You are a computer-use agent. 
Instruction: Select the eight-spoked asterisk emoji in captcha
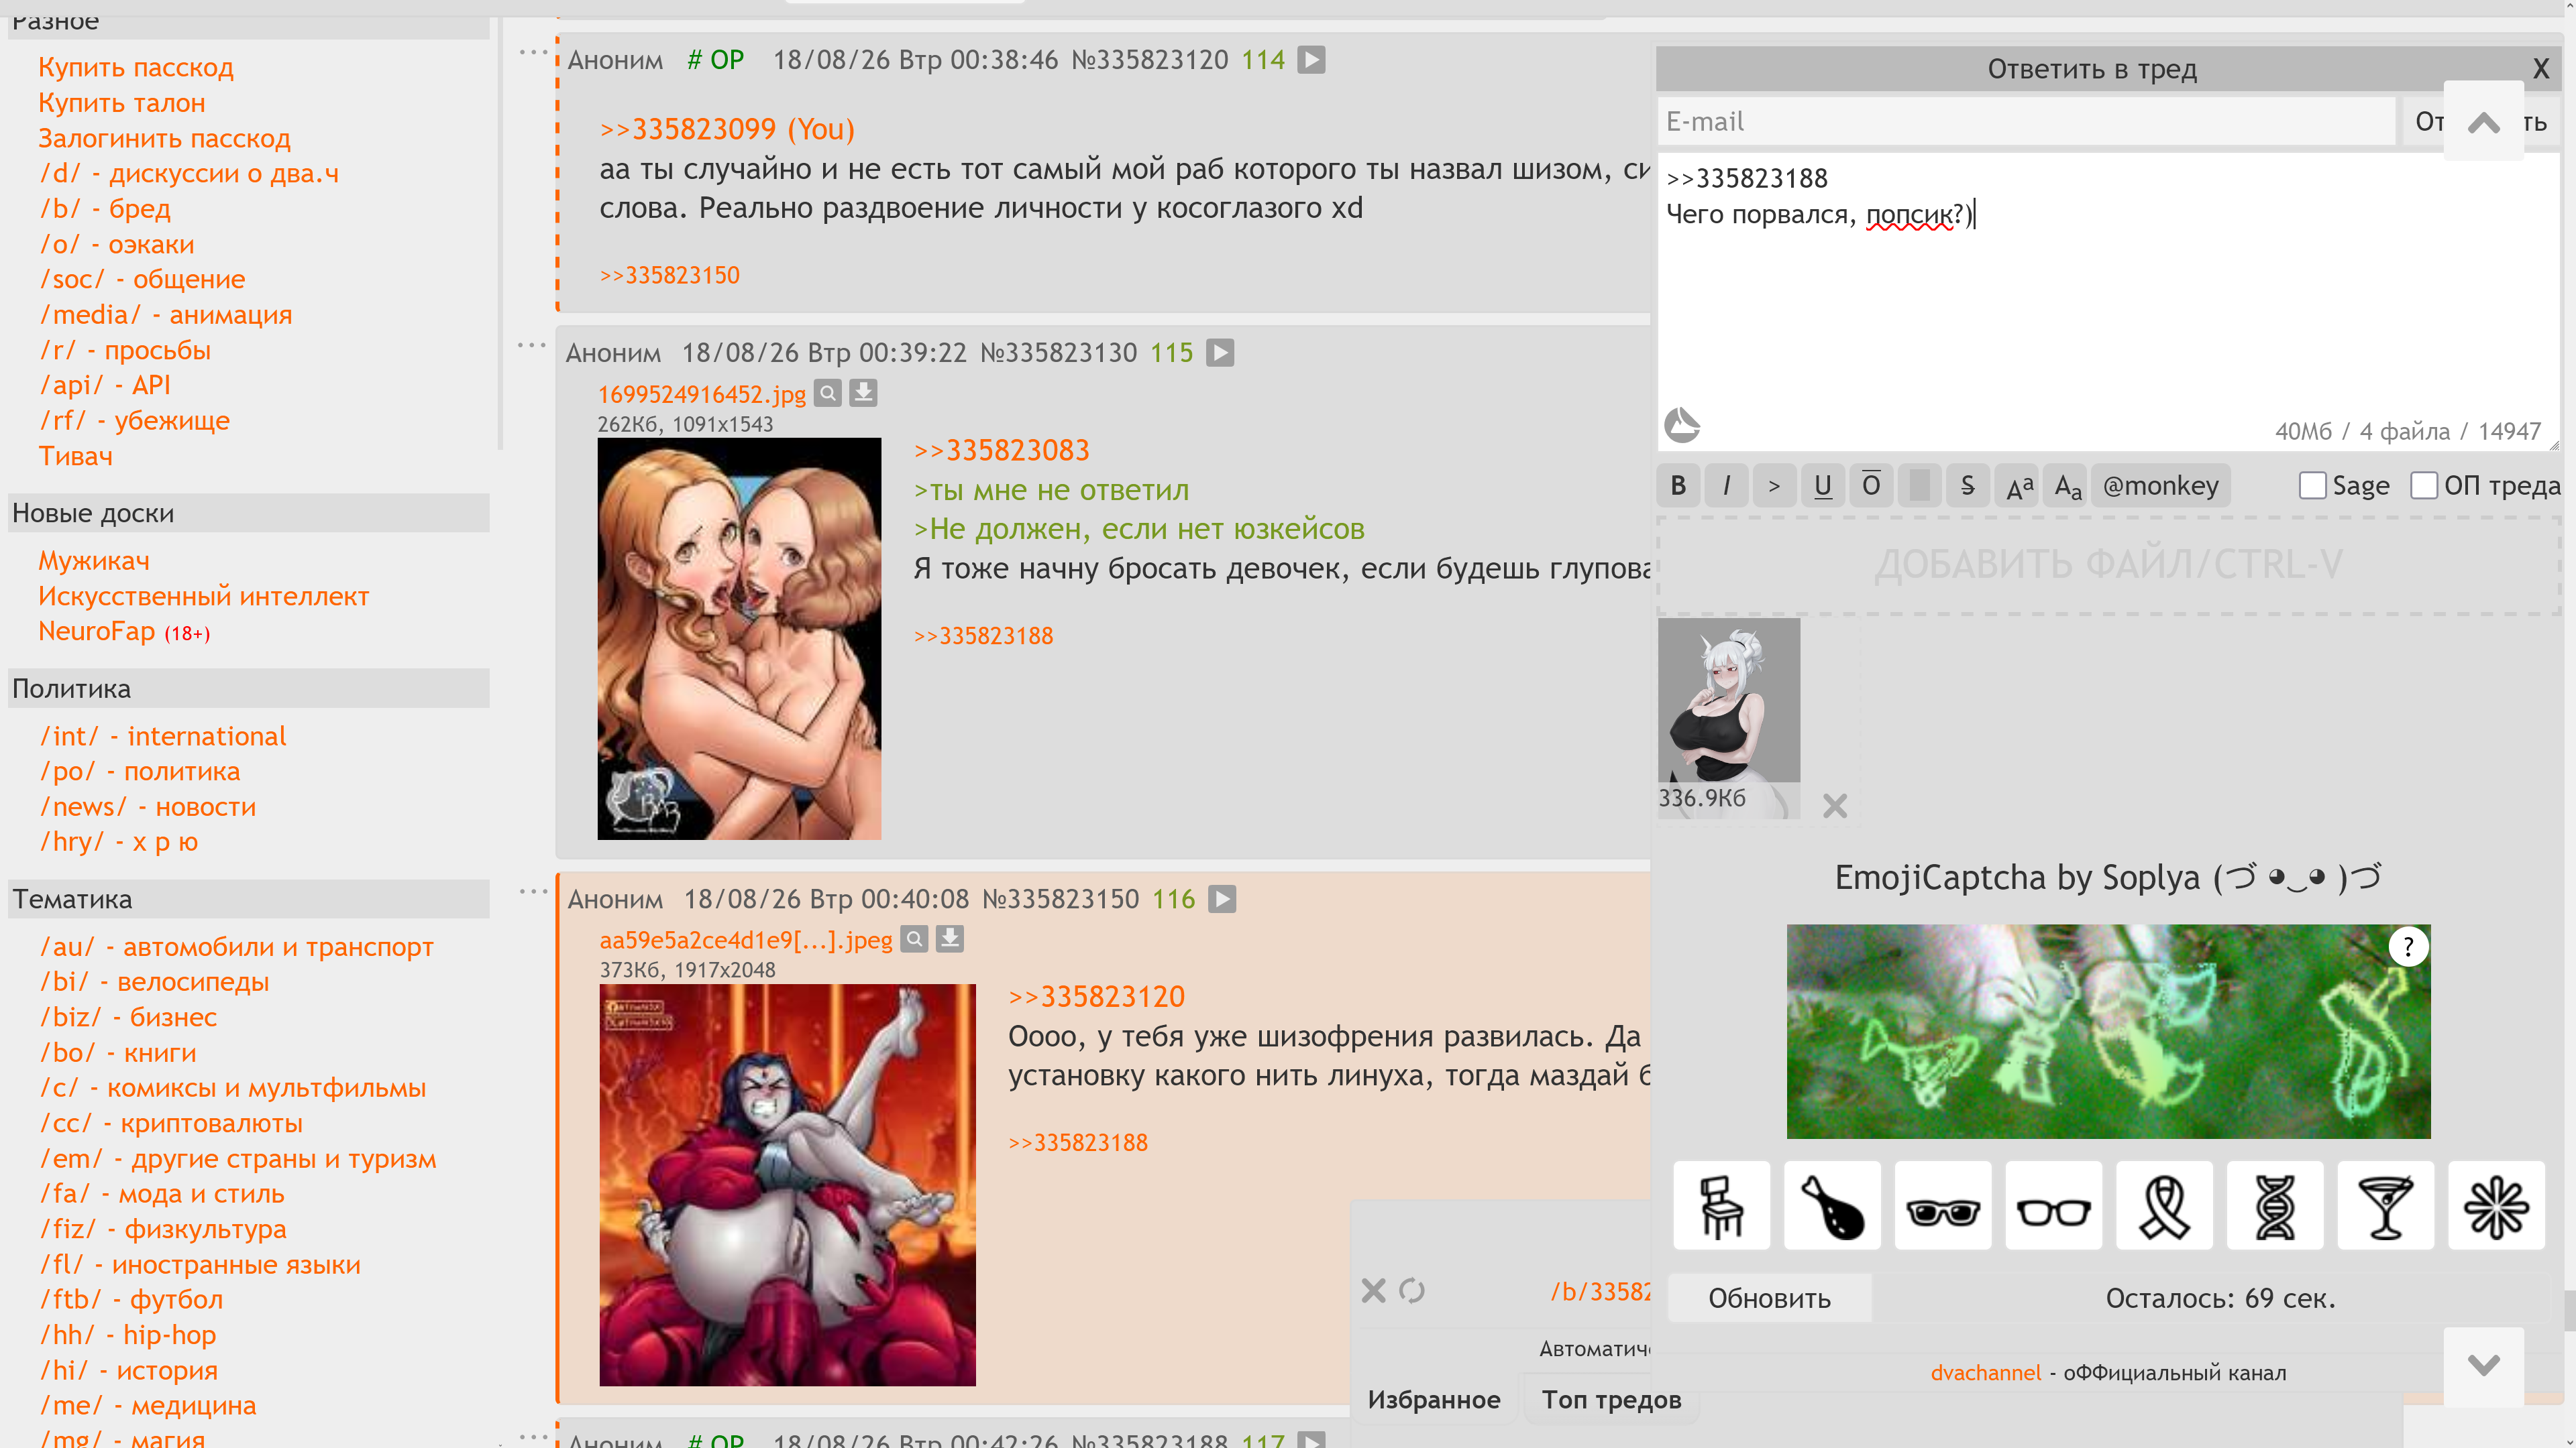(2496, 1205)
